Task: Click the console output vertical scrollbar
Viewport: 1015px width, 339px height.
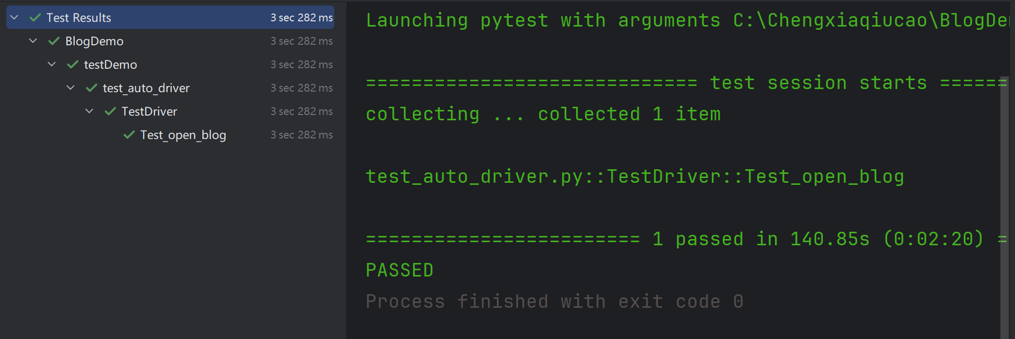Action: pos(1005,207)
